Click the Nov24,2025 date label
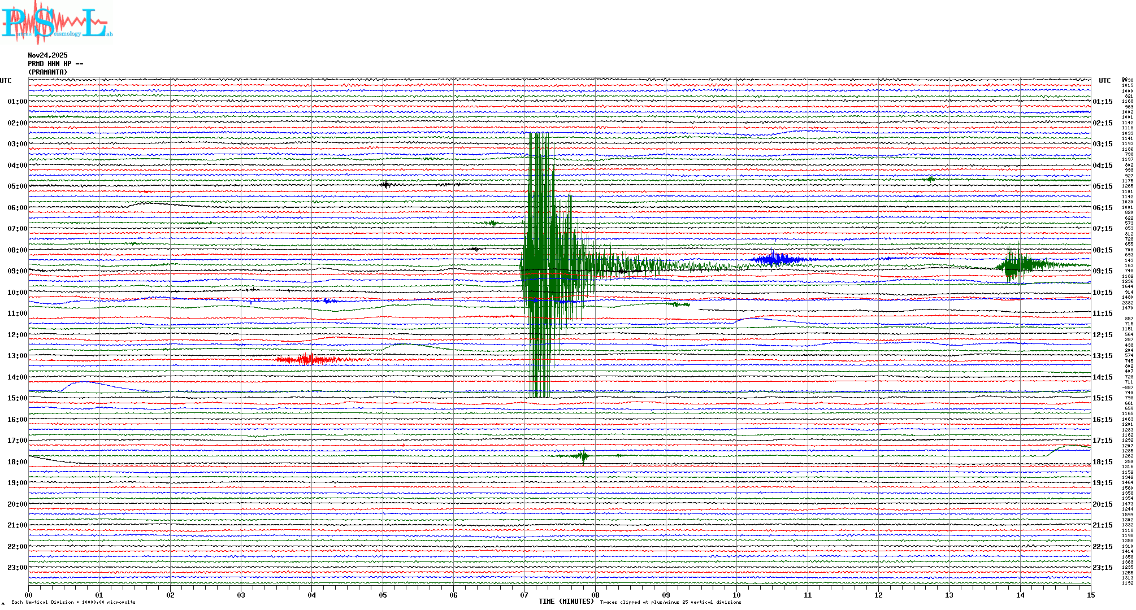 (47, 55)
